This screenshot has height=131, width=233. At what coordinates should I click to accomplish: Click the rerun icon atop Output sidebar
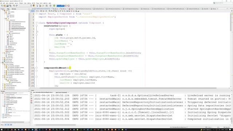32,92
